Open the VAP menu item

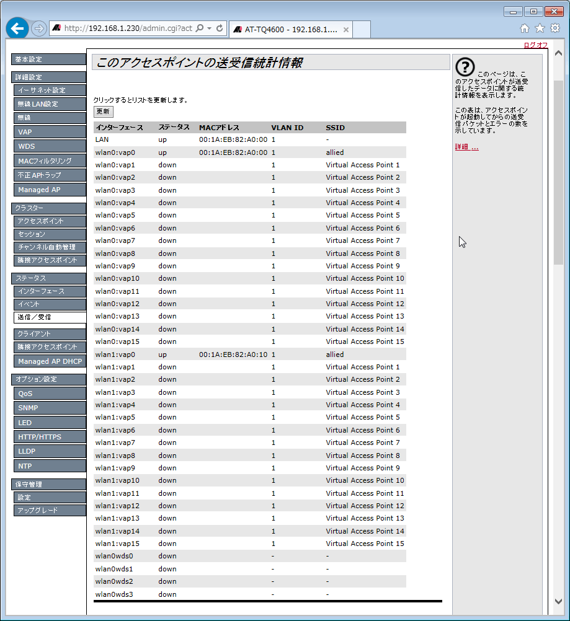point(50,132)
